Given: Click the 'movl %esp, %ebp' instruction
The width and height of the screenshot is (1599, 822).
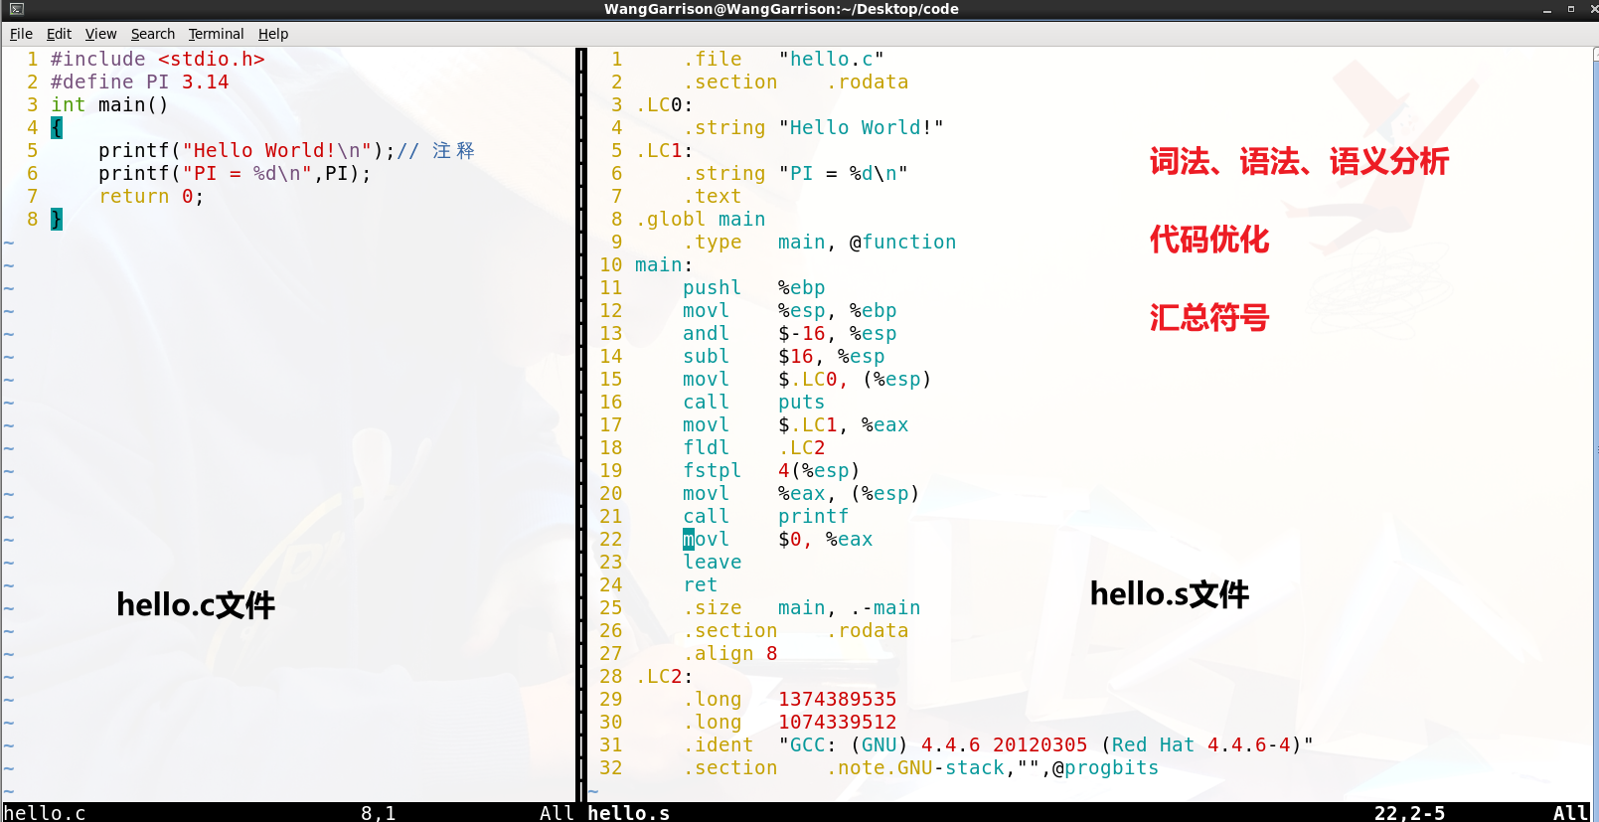Looking at the screenshot, I should point(789,310).
